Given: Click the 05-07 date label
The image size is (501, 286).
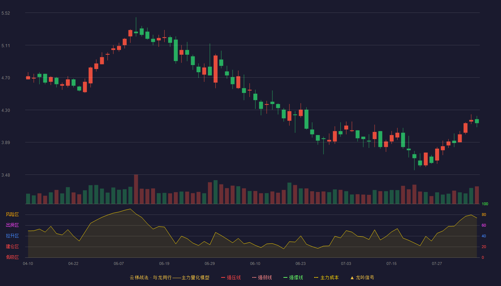Looking at the screenshot, I should point(119,263).
